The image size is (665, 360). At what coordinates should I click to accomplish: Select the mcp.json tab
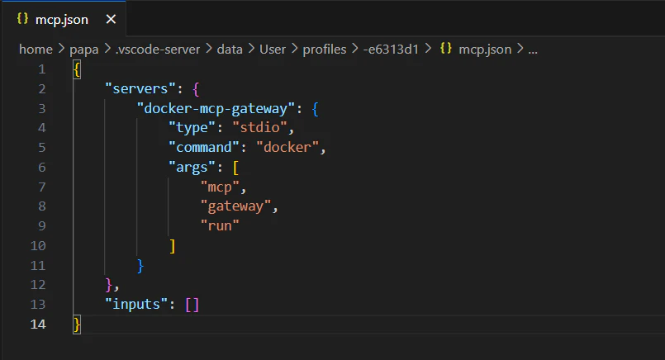pyautogui.click(x=64, y=19)
